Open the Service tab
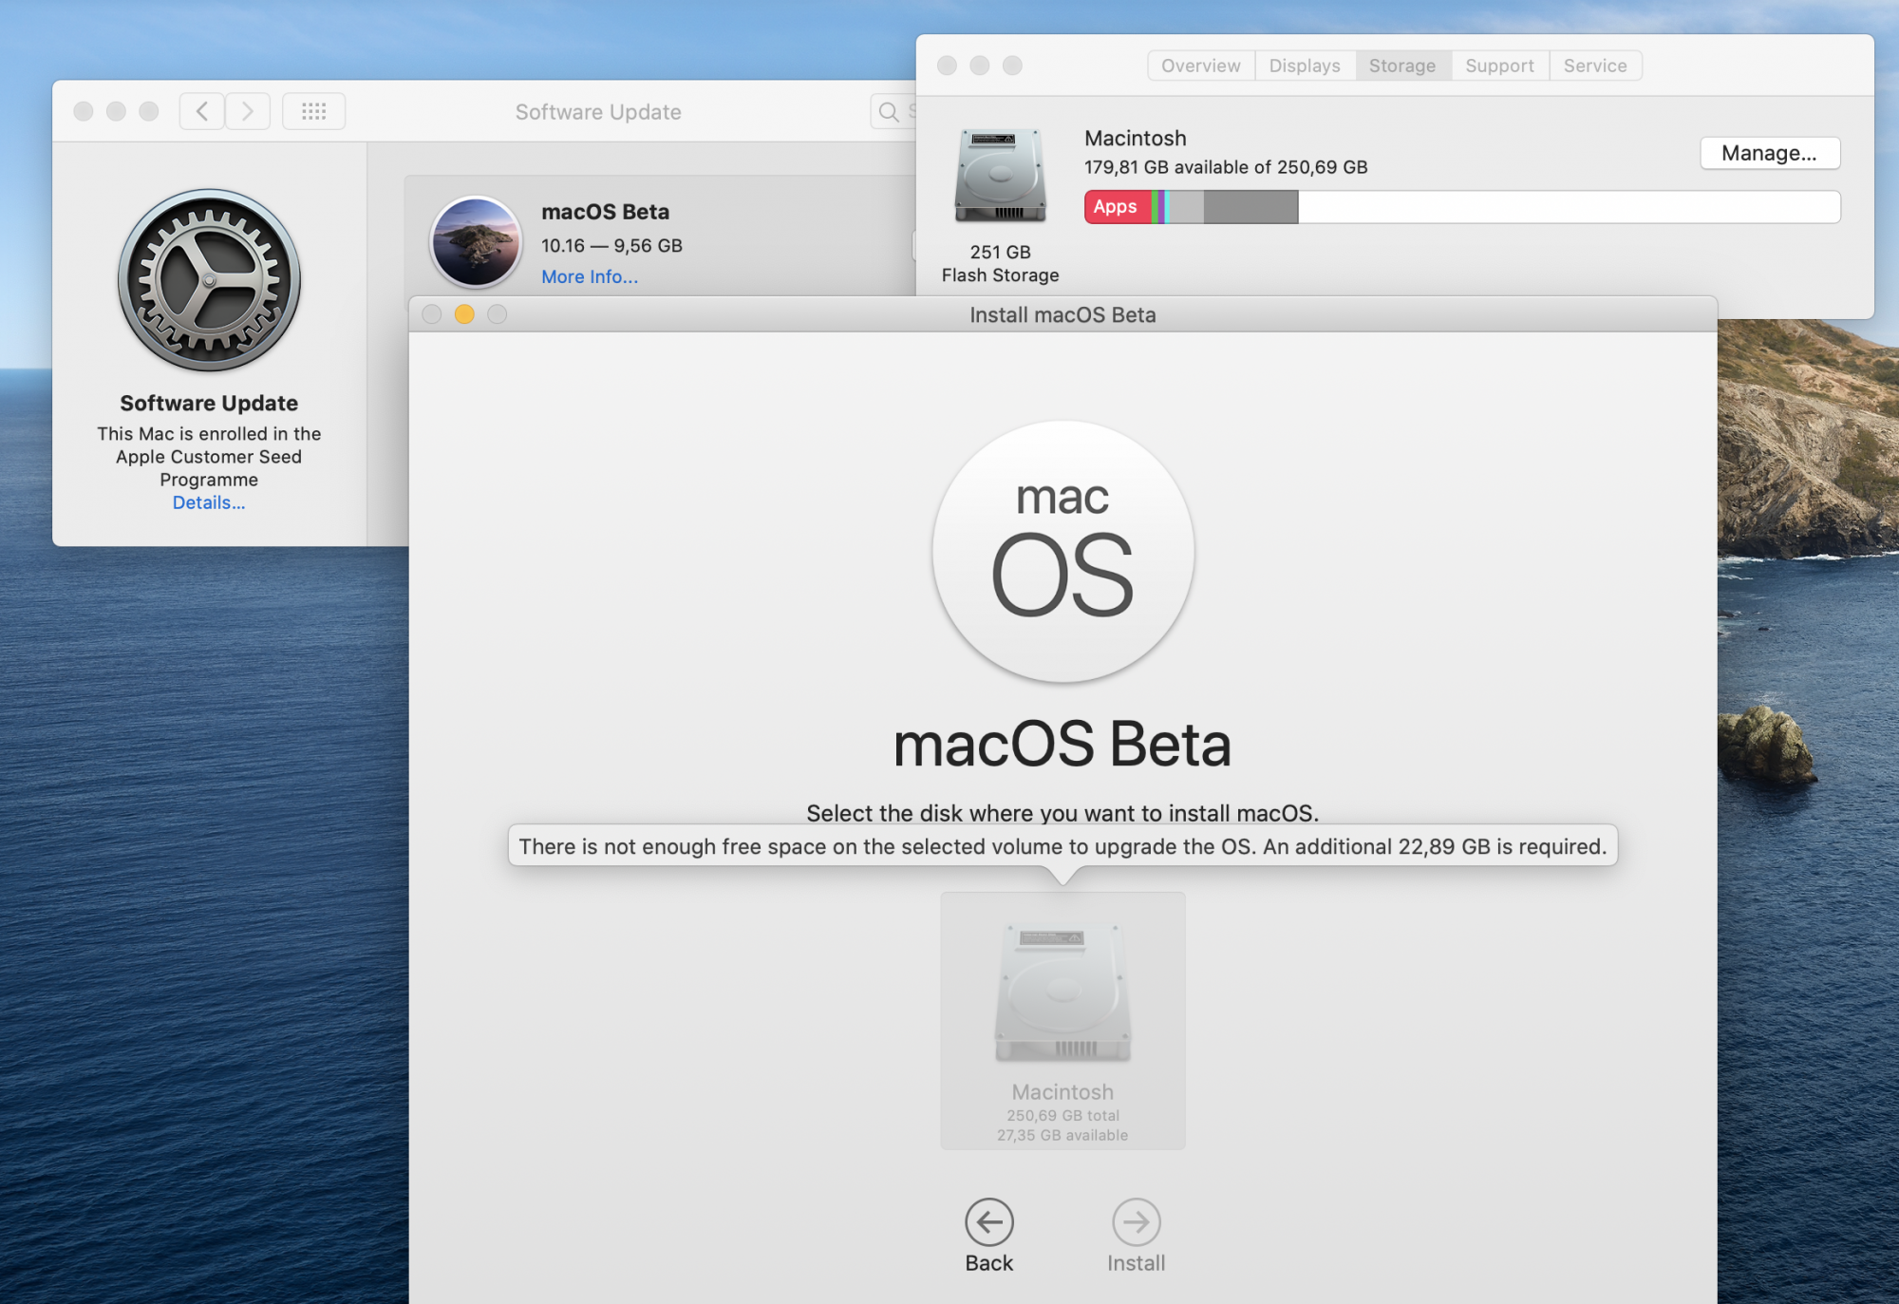 [1594, 66]
